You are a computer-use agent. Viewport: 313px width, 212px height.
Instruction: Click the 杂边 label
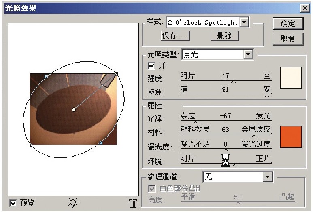(x=187, y=115)
